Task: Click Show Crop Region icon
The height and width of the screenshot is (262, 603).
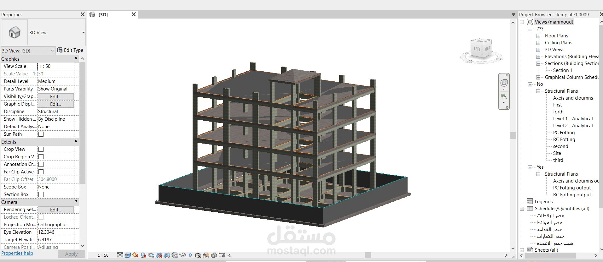Action: pyautogui.click(x=167, y=255)
